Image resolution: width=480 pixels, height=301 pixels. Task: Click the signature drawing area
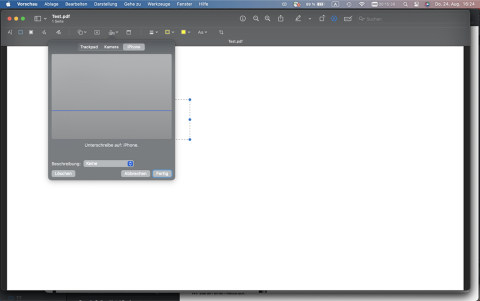click(x=112, y=97)
